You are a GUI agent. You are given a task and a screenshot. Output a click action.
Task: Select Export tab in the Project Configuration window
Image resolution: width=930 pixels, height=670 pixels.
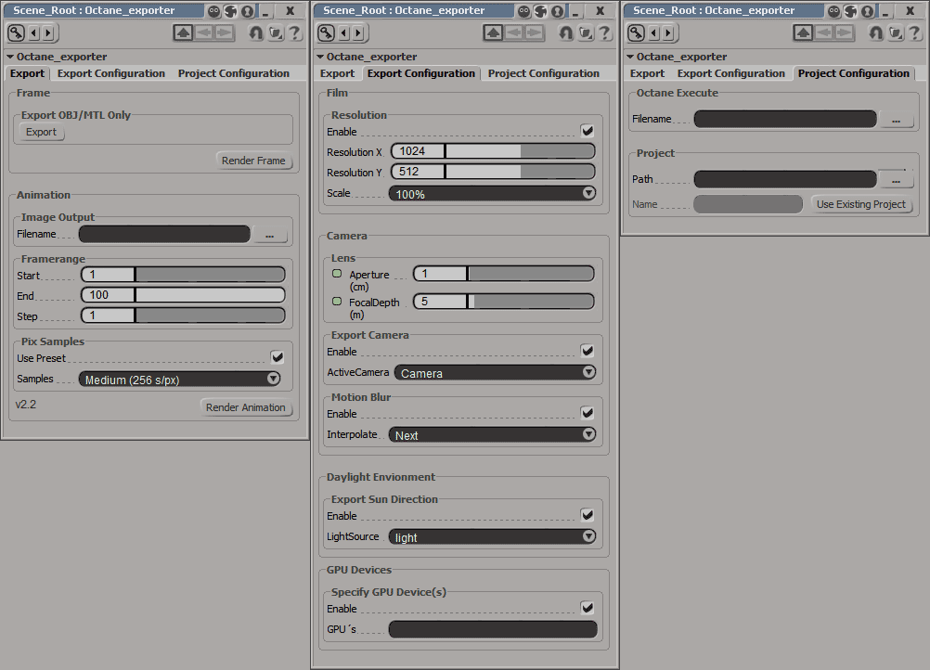[x=647, y=73]
